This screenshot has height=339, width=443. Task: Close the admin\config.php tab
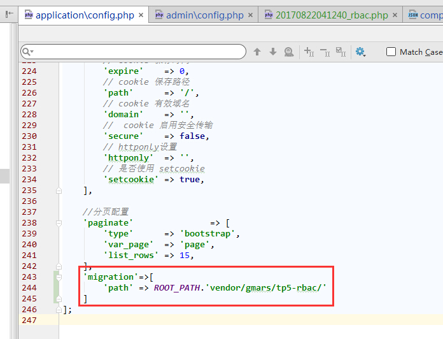250,15
